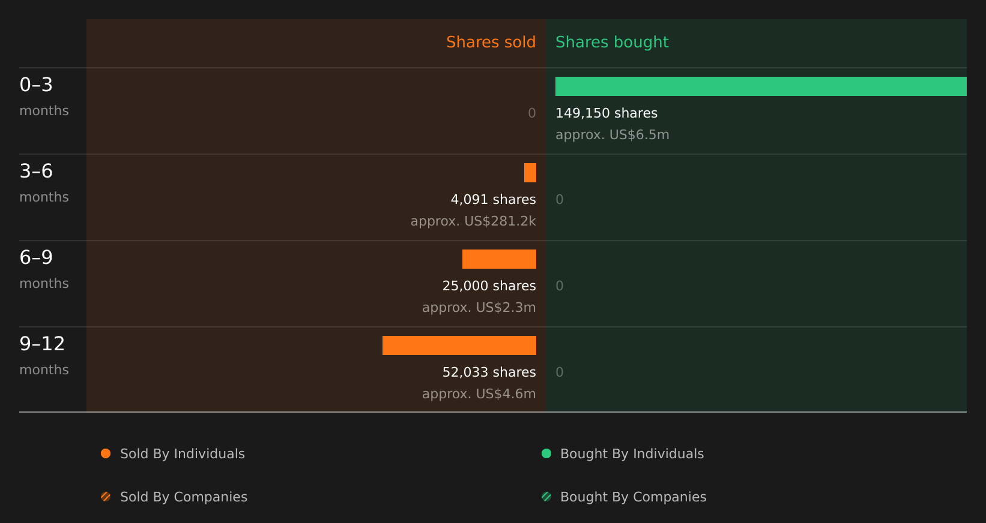Screen dimensions: 986x523
Task: Click the approx. US$4.6m value
Action: [479, 394]
